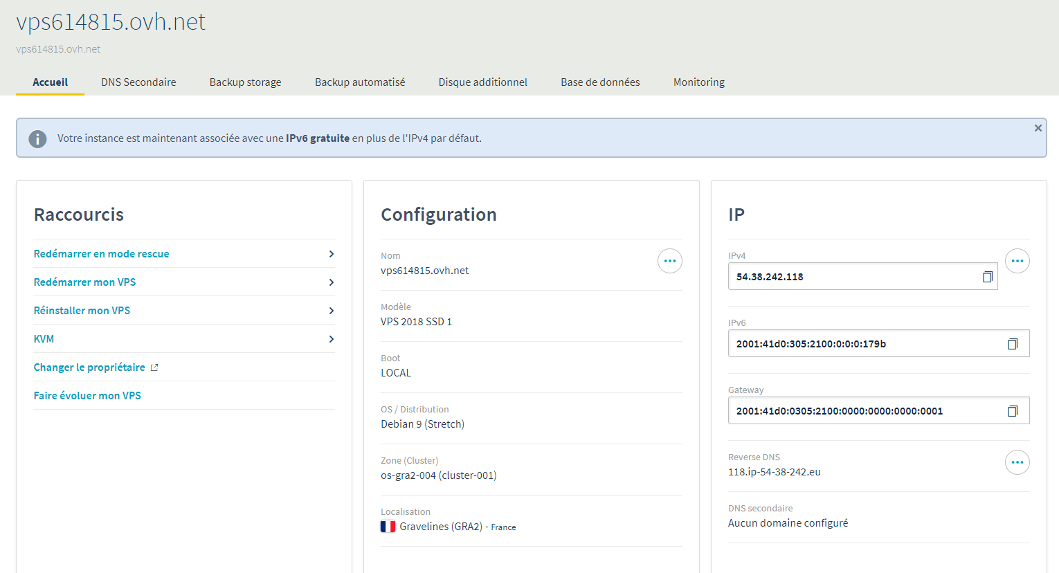Select the Base de données tab
This screenshot has height=573, width=1059.
click(600, 82)
